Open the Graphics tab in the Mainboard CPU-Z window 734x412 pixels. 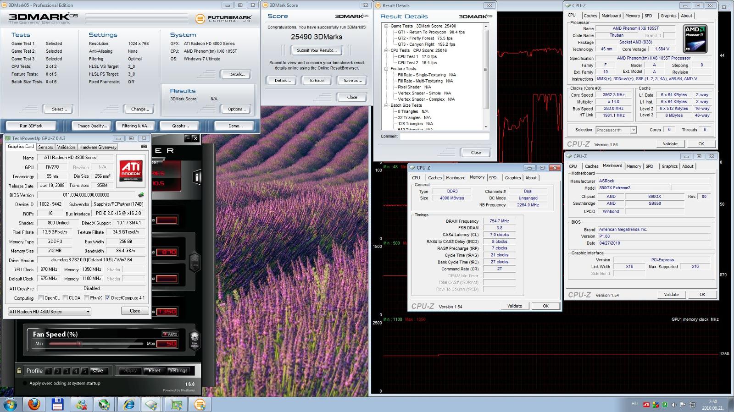(x=669, y=166)
